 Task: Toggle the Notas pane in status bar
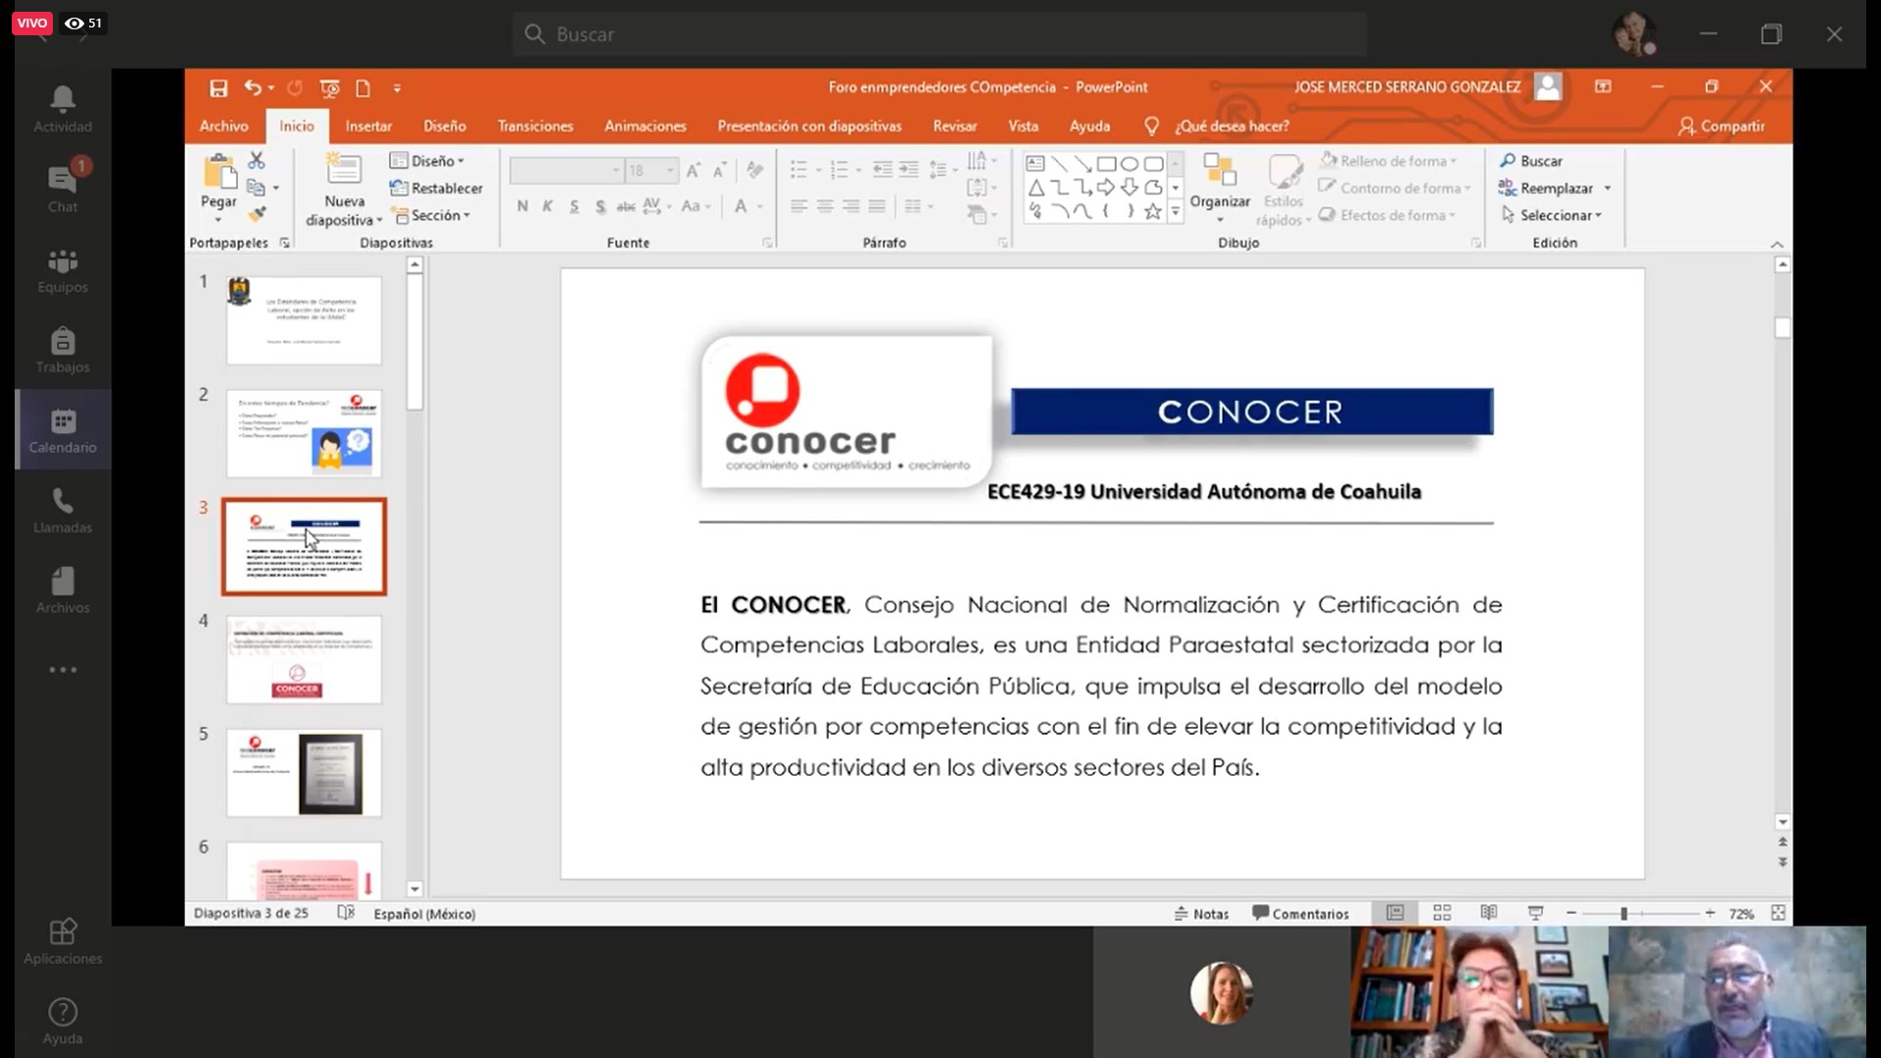[x=1202, y=913]
